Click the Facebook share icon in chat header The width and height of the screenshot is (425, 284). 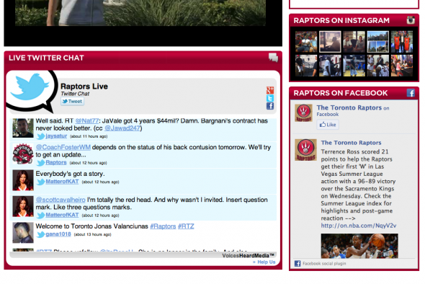click(x=270, y=106)
